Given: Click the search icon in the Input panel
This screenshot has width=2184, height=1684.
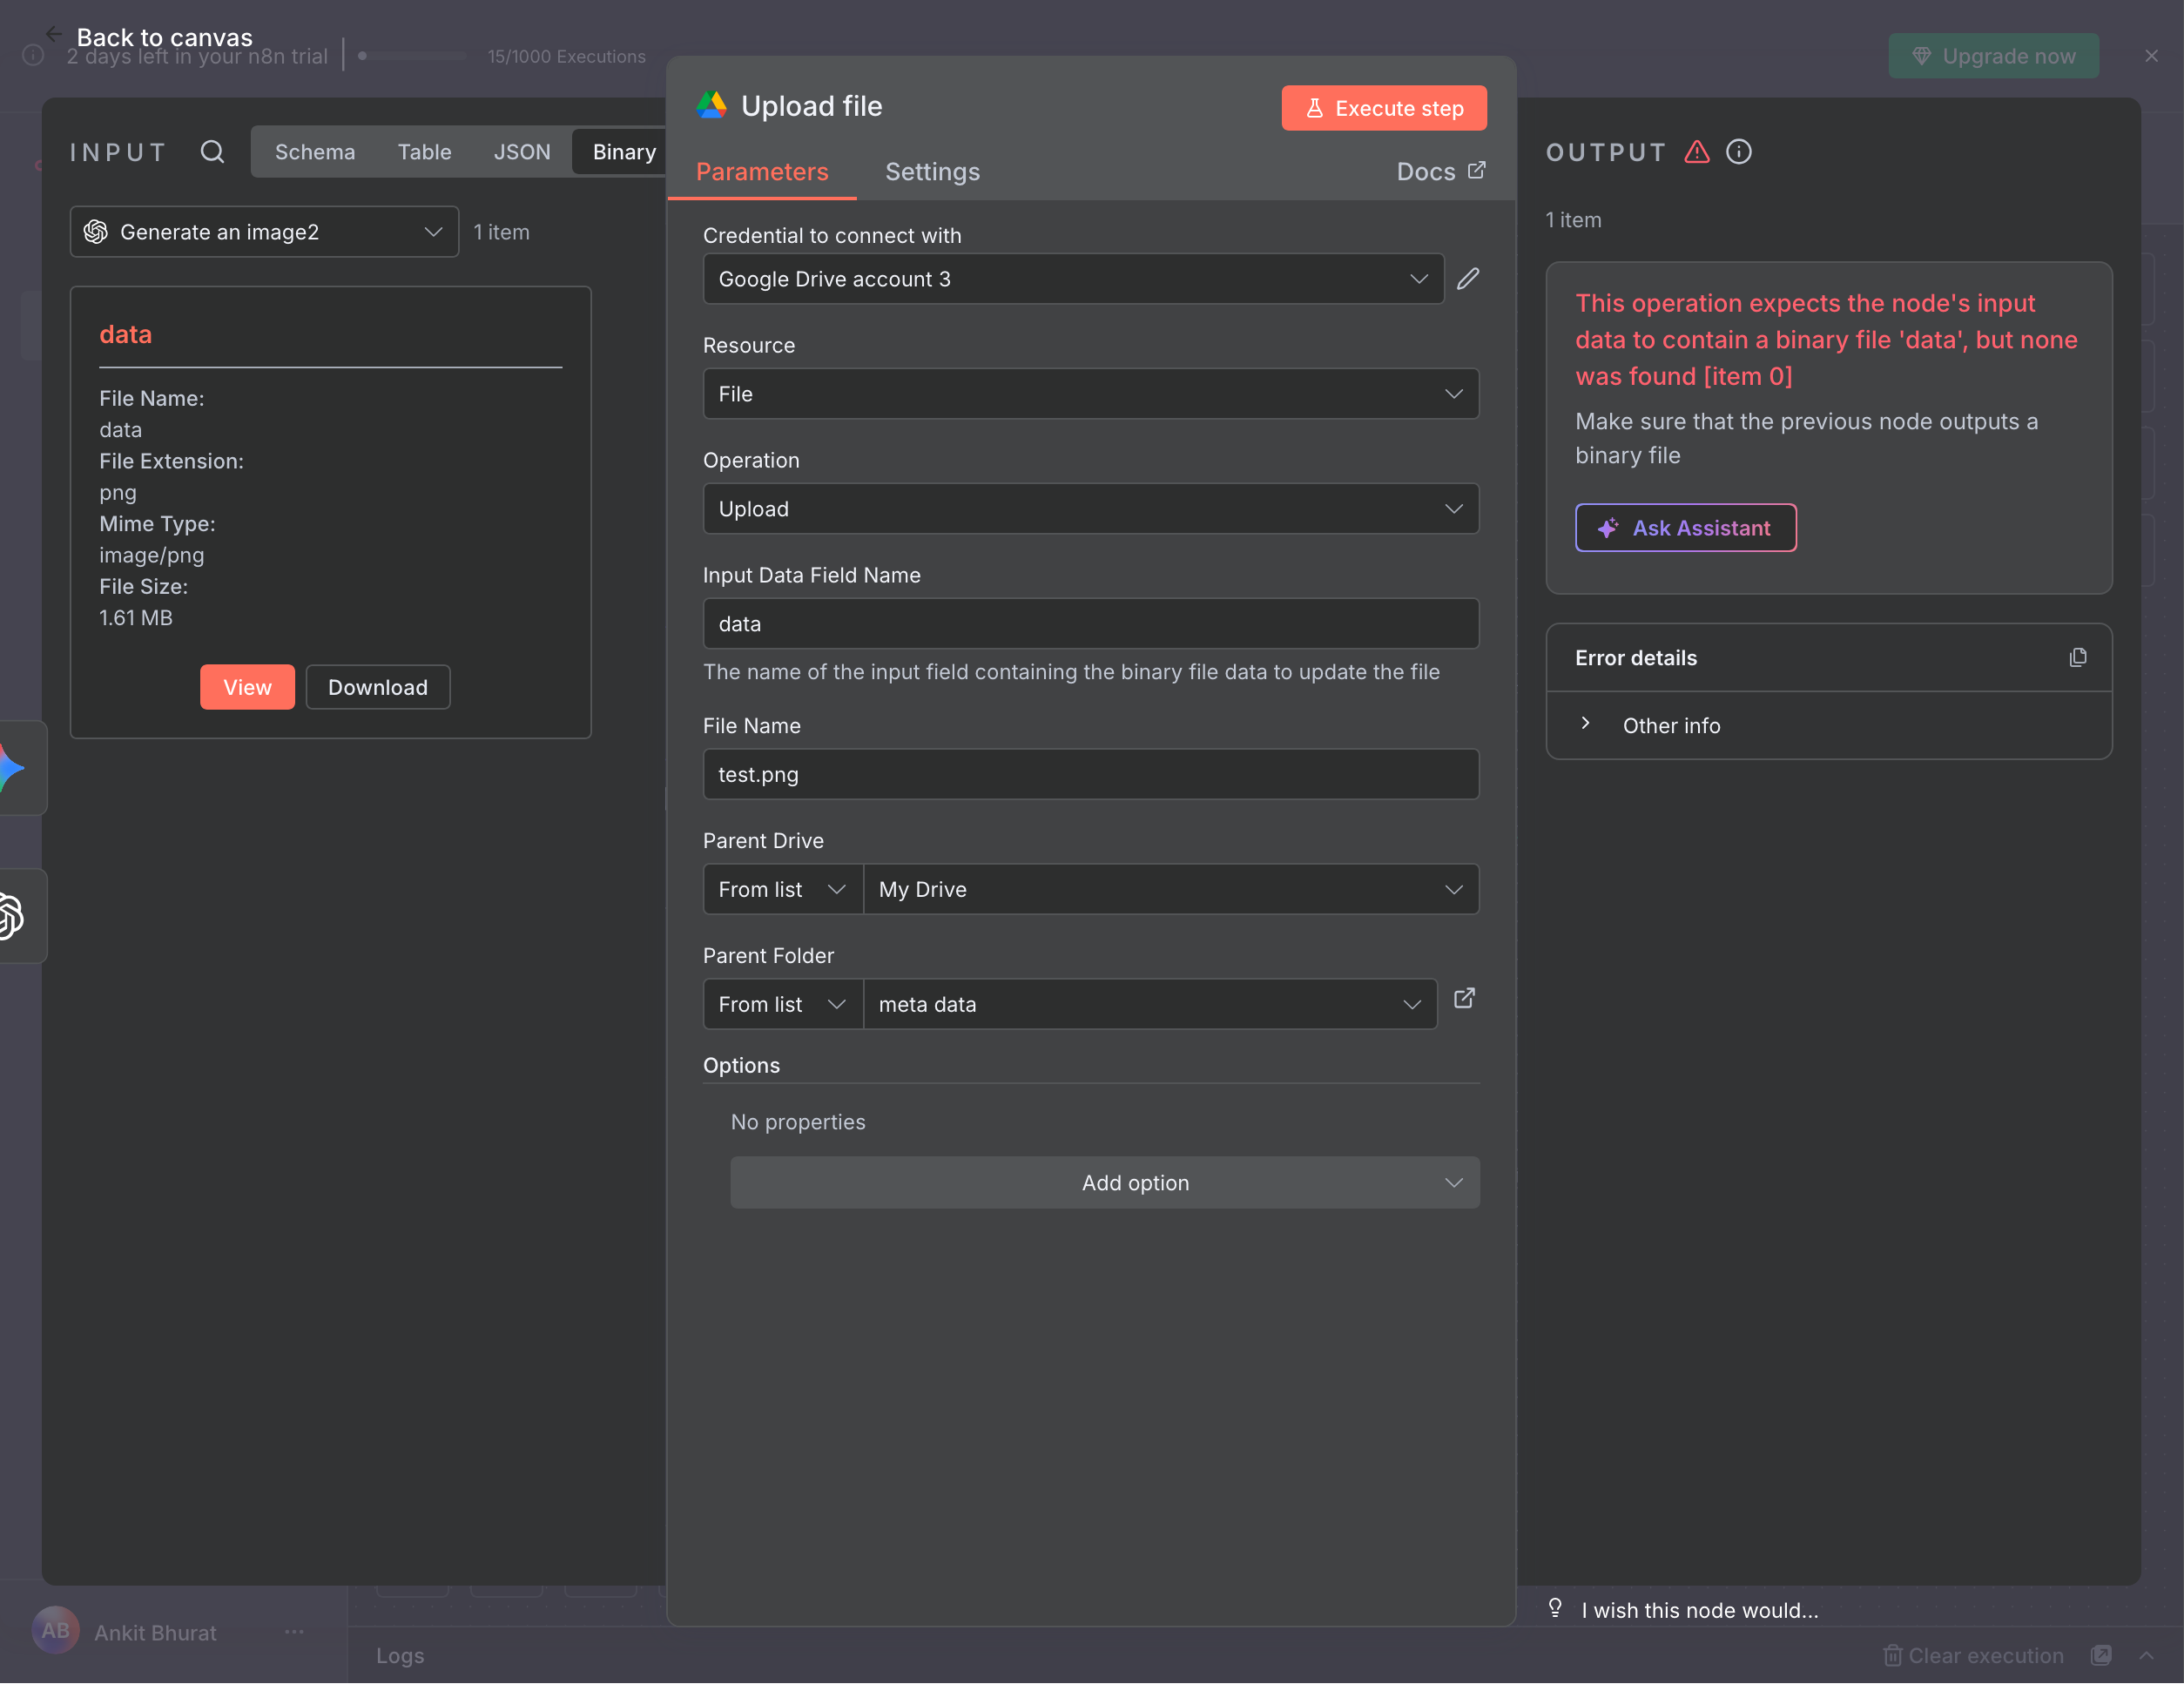Looking at the screenshot, I should tap(212, 152).
